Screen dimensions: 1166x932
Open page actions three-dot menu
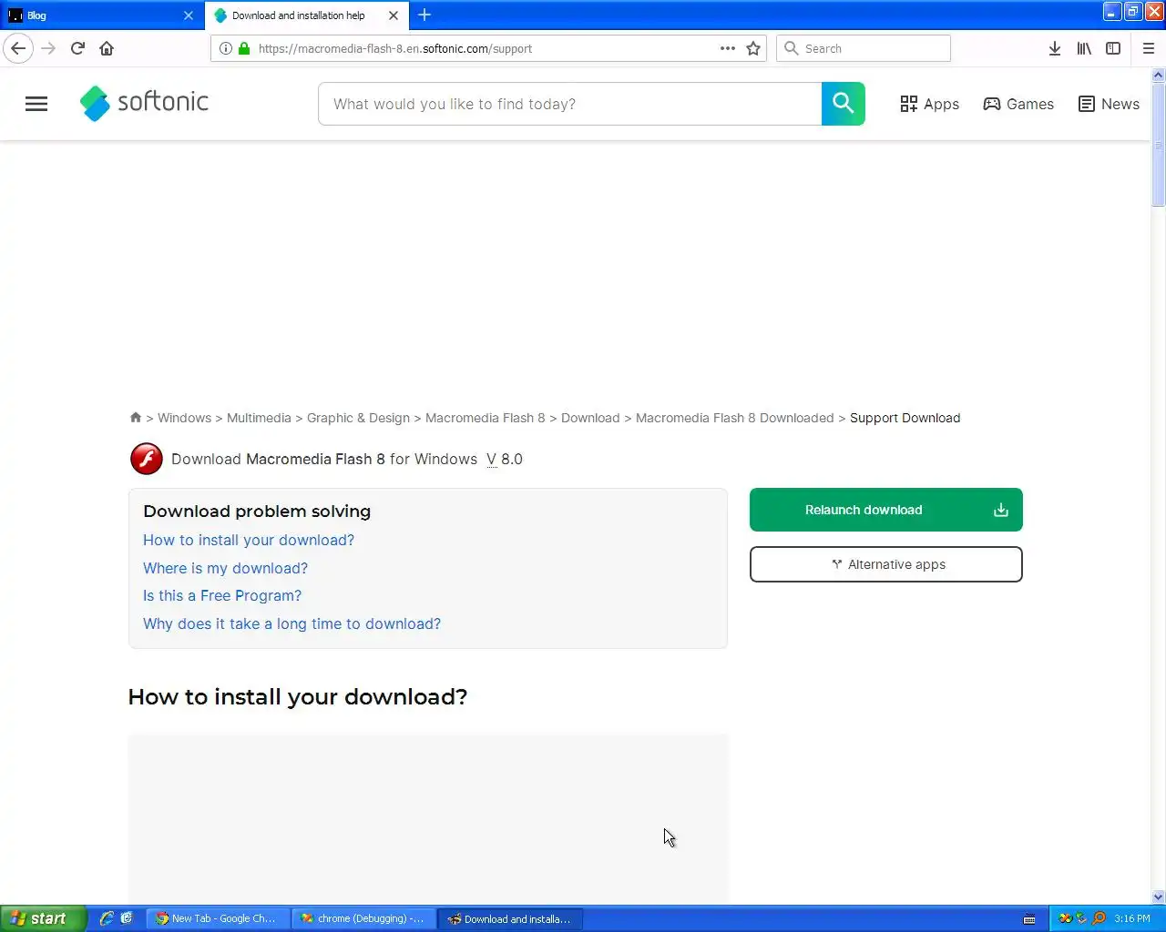coord(728,48)
